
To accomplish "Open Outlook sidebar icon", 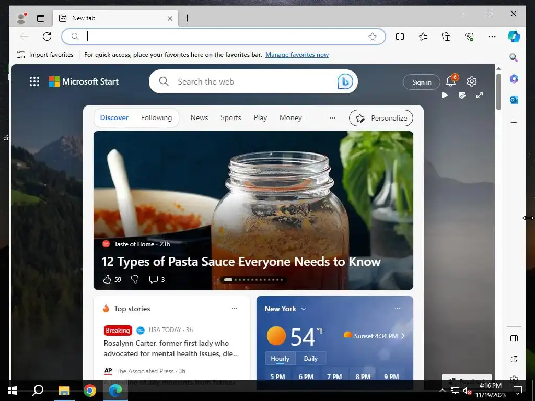I will click(x=514, y=100).
